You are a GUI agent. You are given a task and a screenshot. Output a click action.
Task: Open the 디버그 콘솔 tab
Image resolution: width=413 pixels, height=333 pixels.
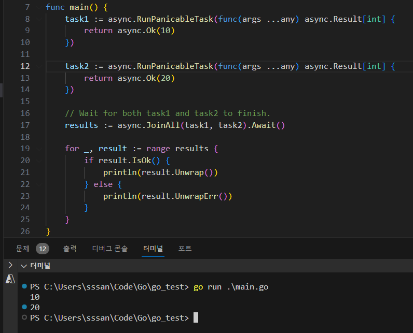pyautogui.click(x=110, y=249)
